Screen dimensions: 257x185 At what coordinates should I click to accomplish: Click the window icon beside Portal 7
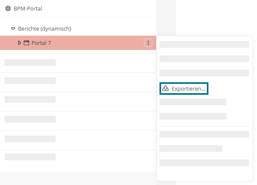click(x=26, y=43)
